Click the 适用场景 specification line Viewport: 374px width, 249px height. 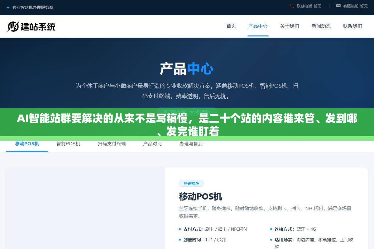pos(312,243)
